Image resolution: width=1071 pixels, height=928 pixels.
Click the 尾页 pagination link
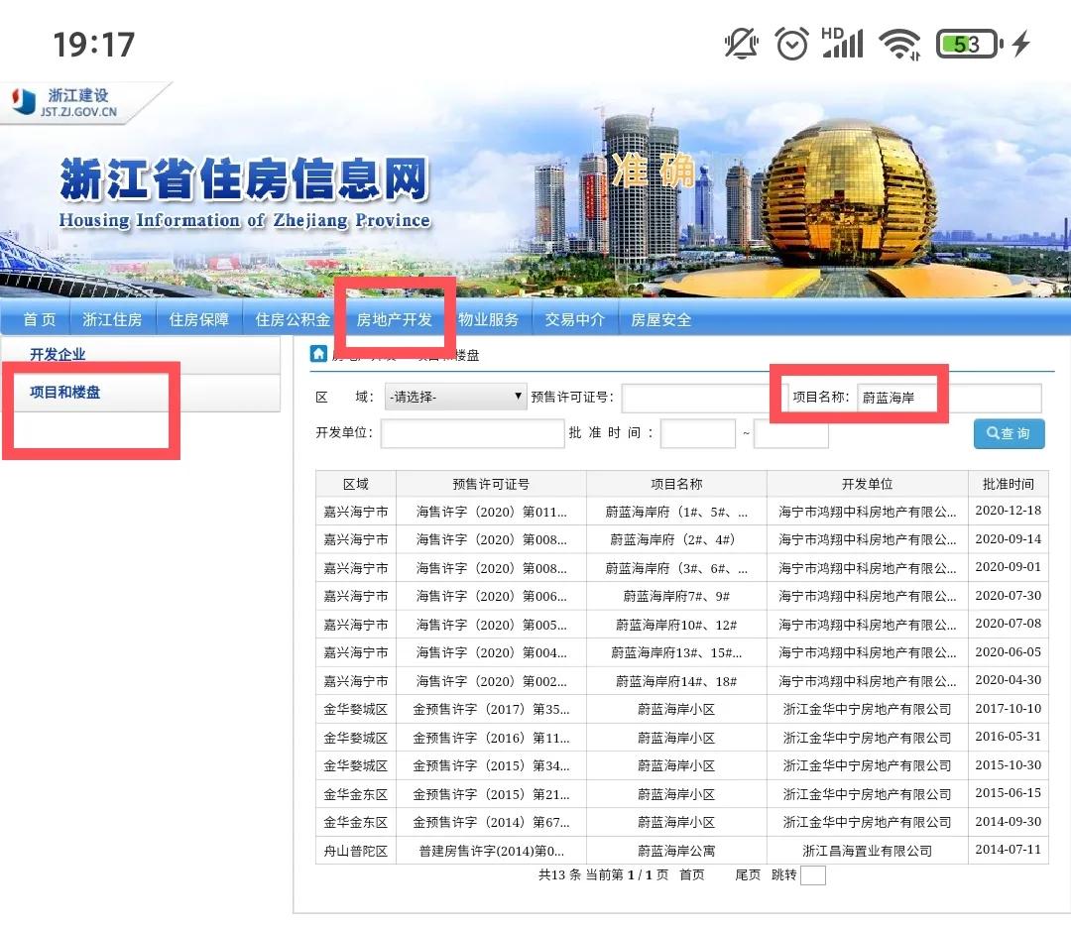[x=748, y=874]
